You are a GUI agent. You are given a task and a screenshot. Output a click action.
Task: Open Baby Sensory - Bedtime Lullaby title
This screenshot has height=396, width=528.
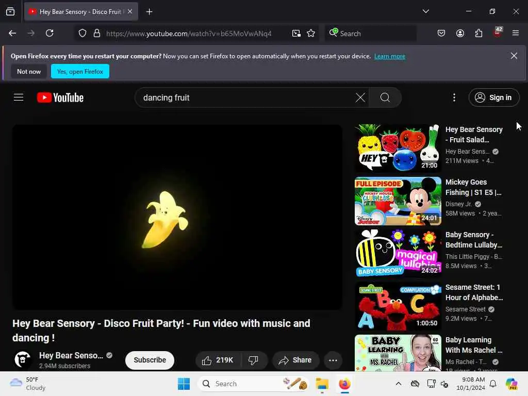point(474,240)
